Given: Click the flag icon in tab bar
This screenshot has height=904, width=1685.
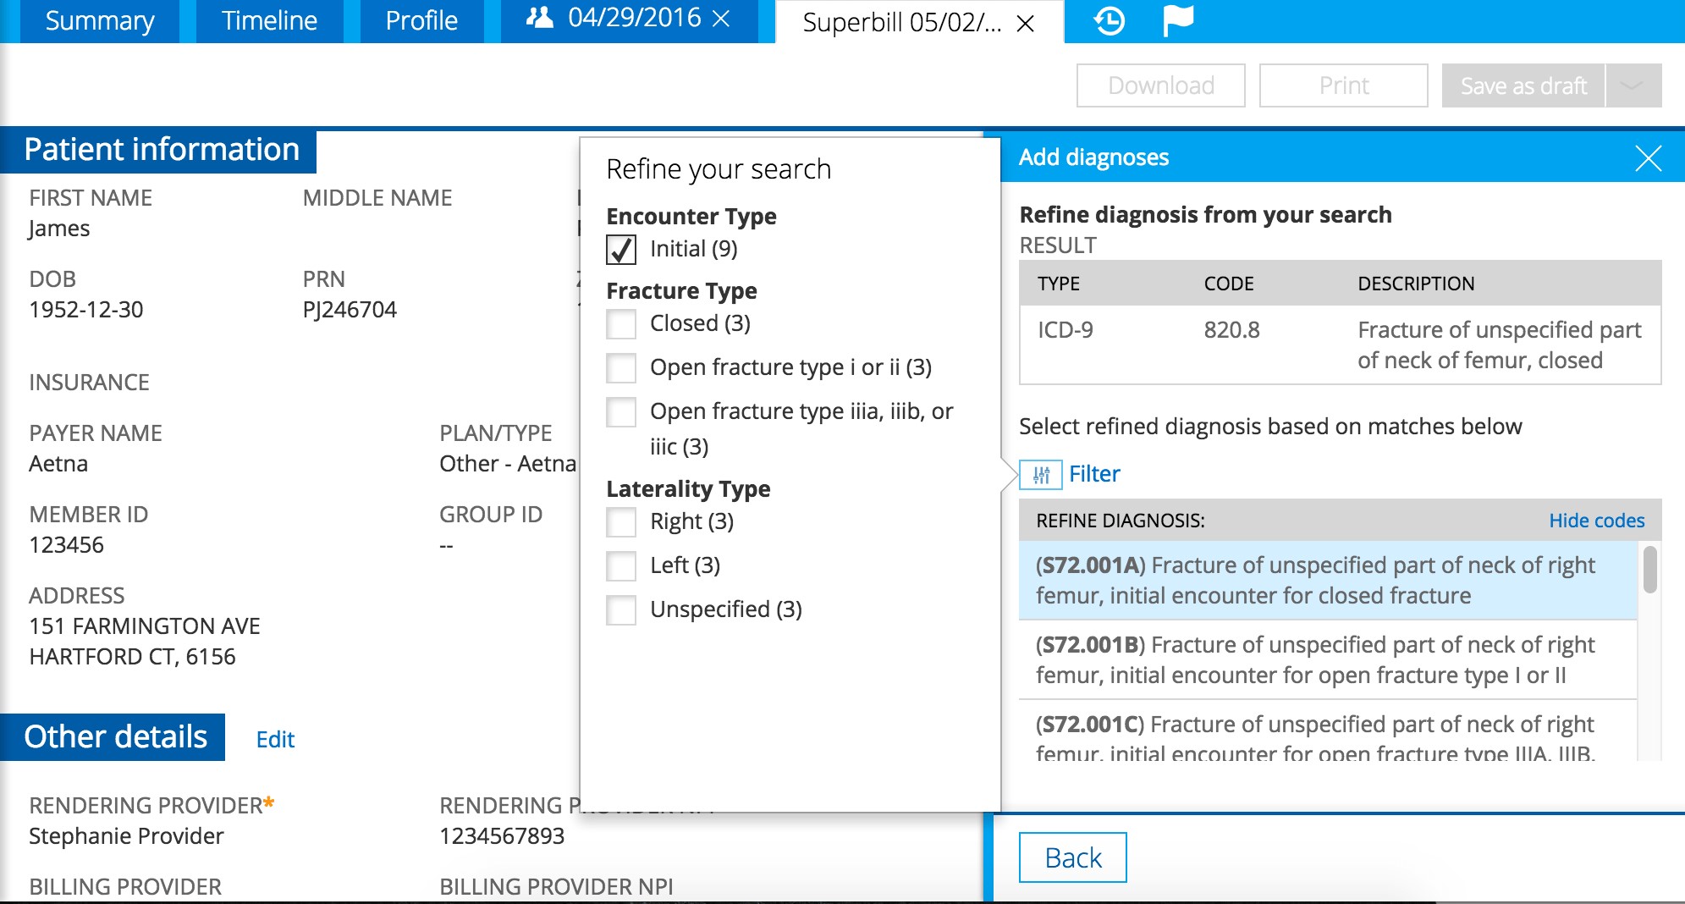Looking at the screenshot, I should point(1177,20).
